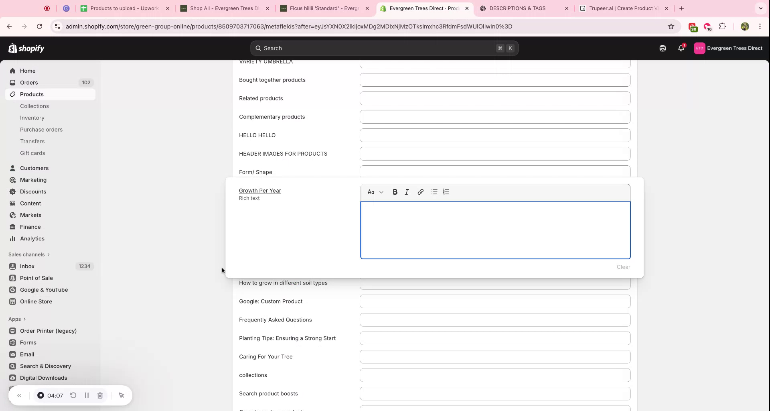770x411 pixels.
Task: Toggle the bookmark star in the address bar
Action: [x=671, y=26]
